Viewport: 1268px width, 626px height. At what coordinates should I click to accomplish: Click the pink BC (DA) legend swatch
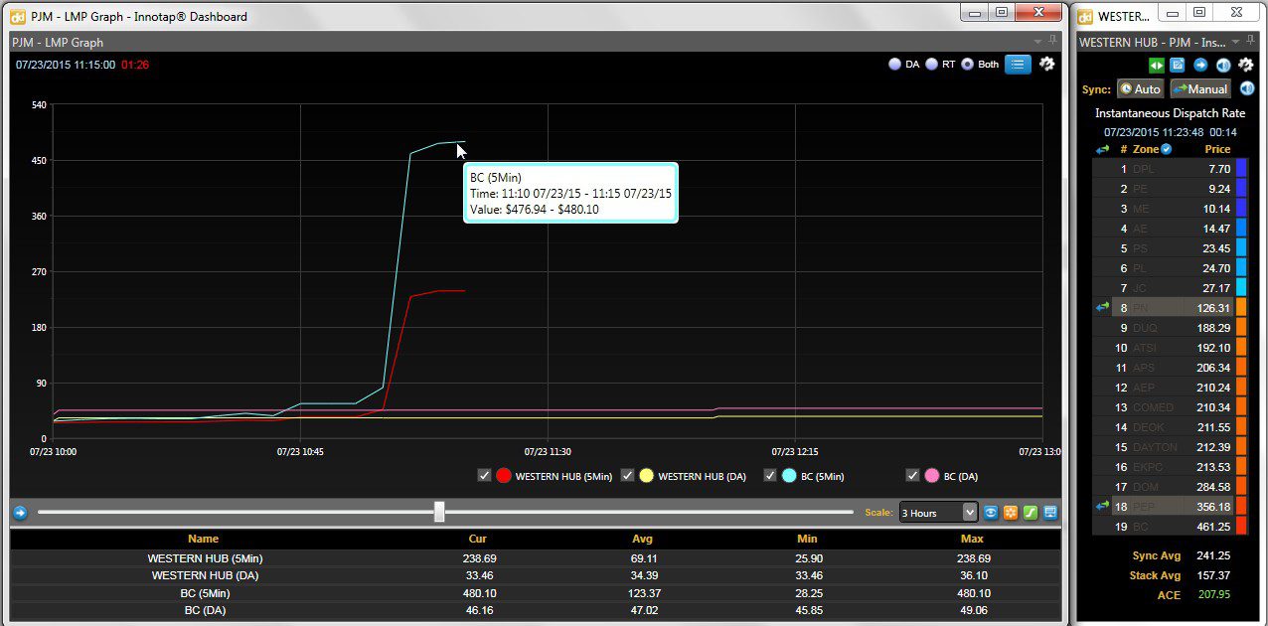click(931, 476)
